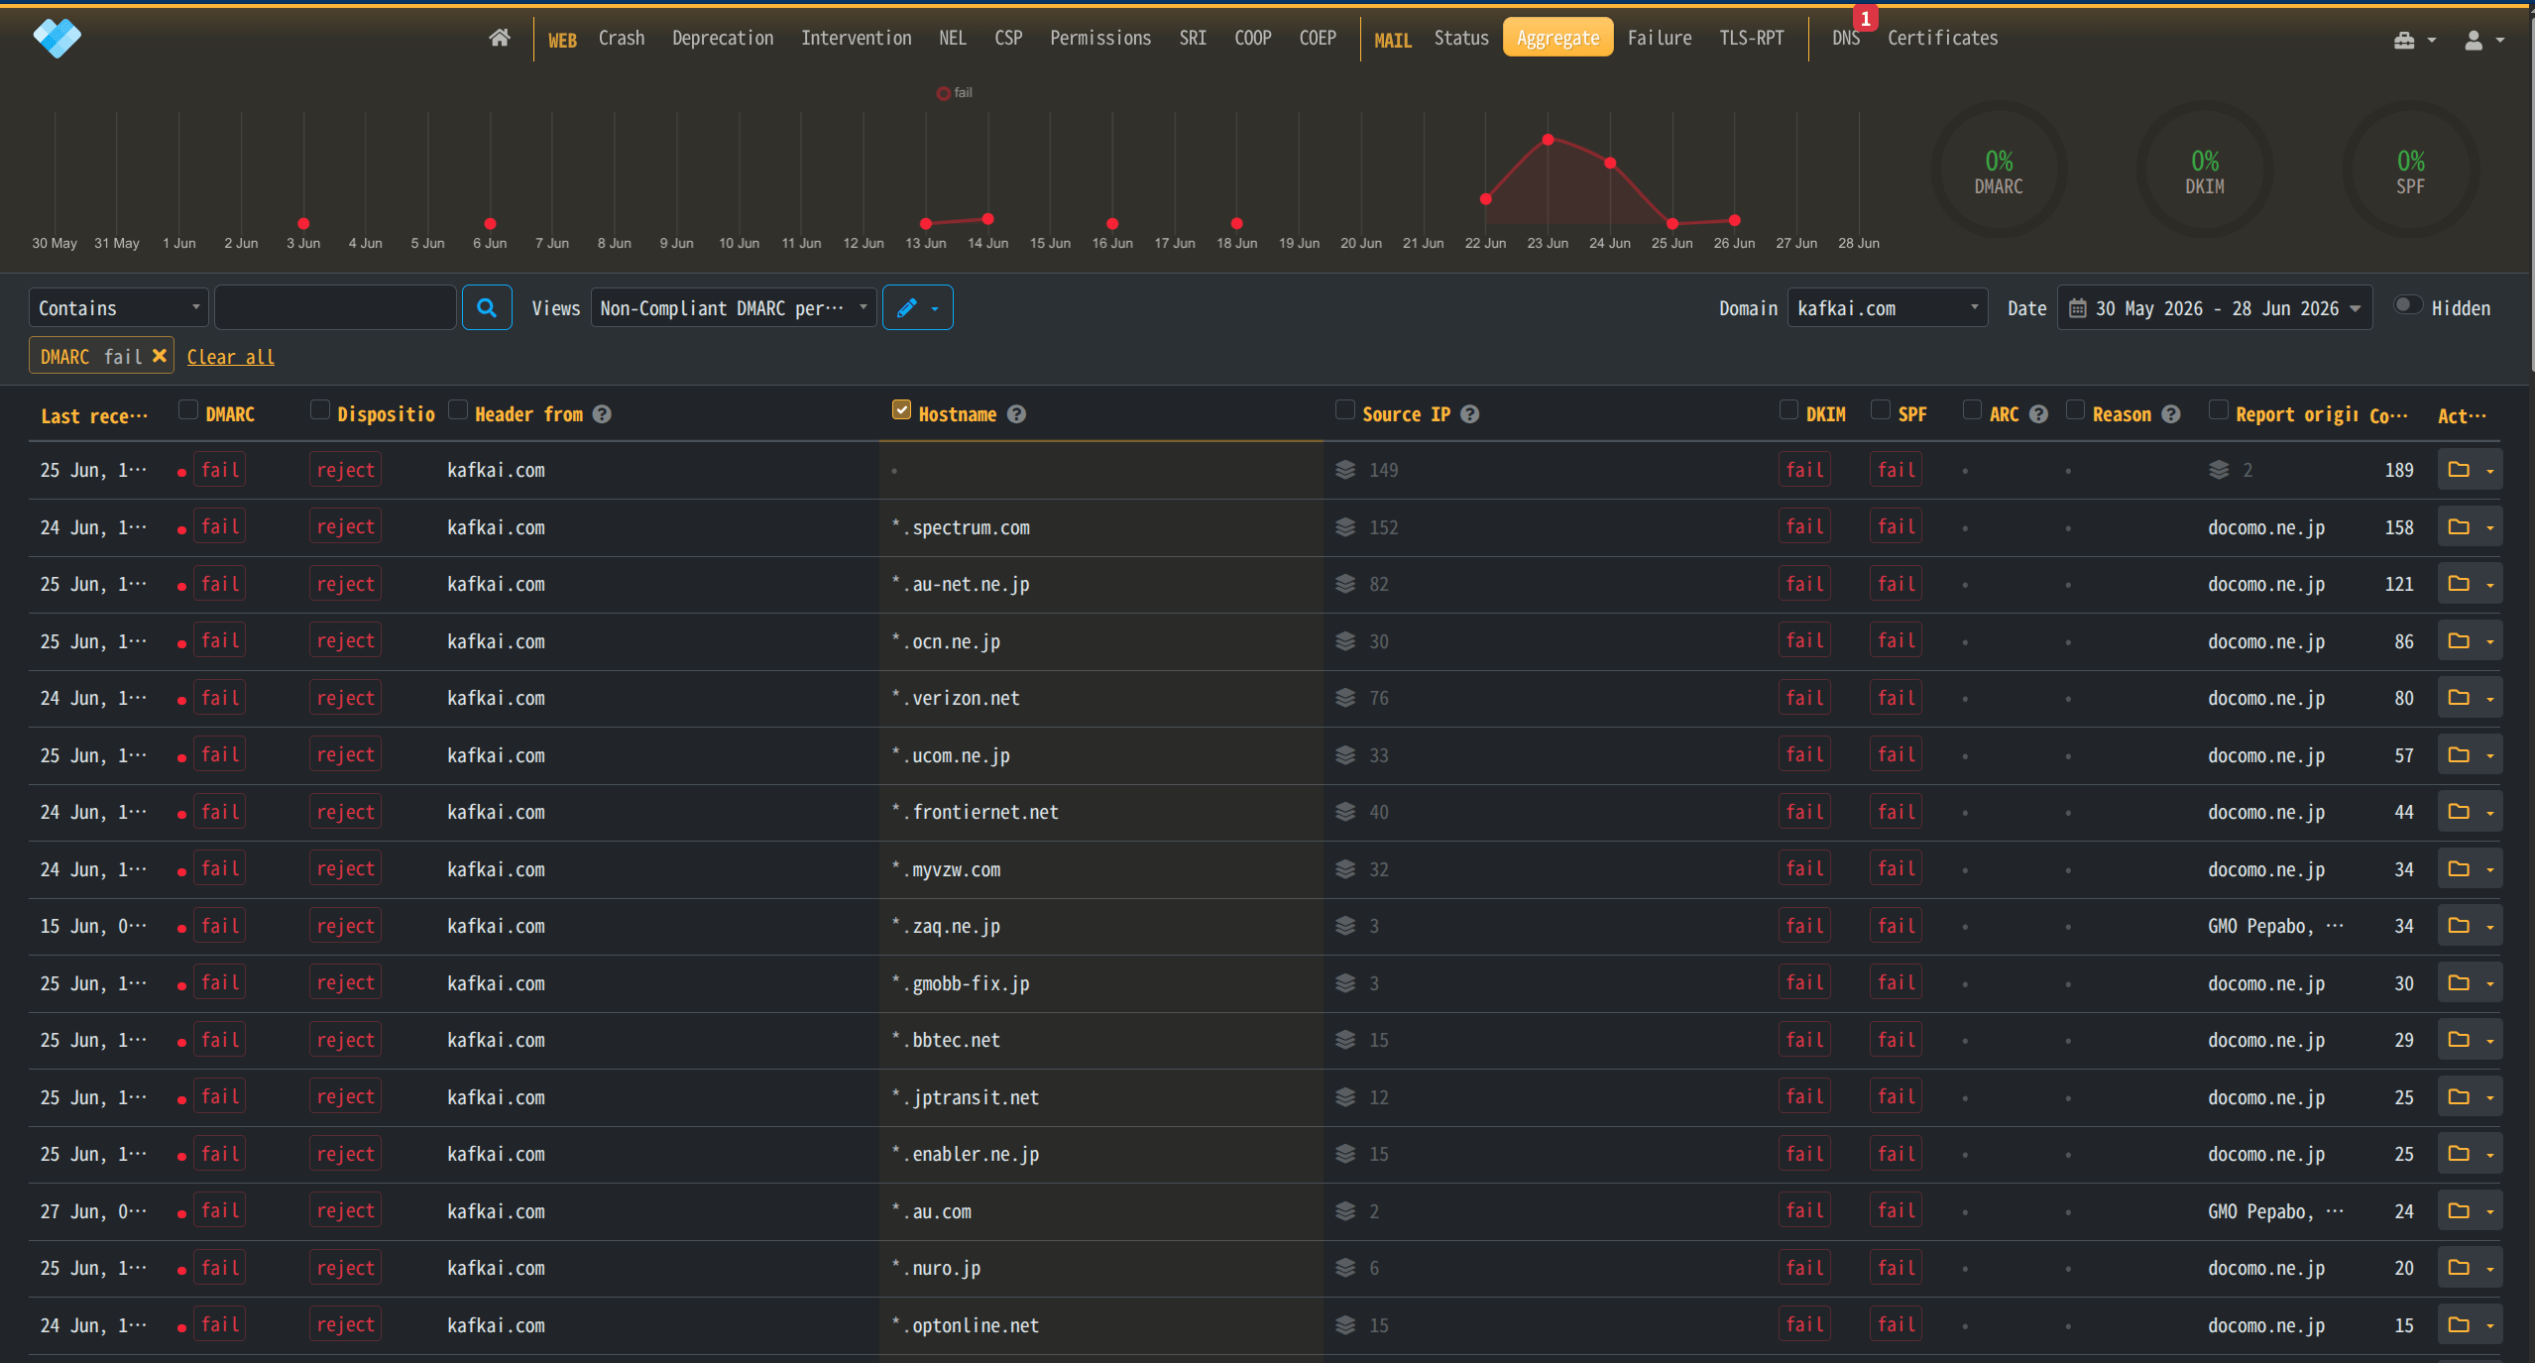Click the ARC help question icon
Viewport: 2535px width, 1363px height.
2038,414
